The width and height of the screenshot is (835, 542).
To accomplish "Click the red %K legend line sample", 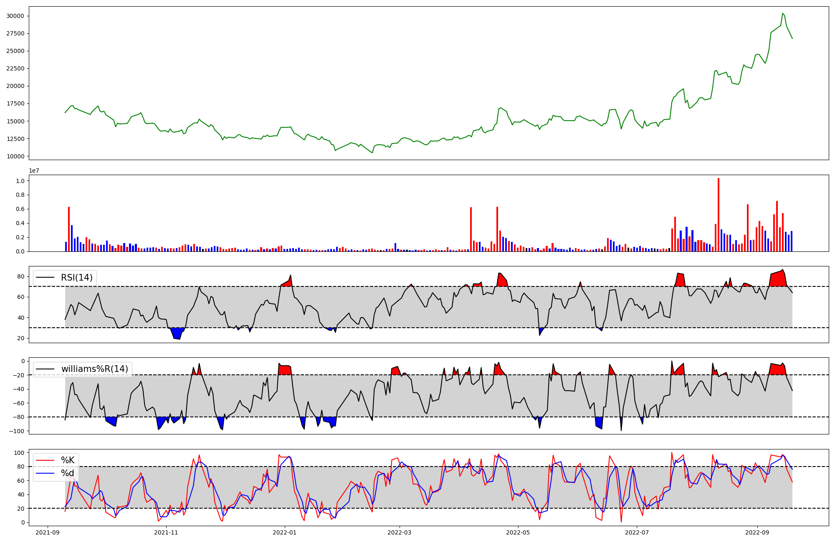I will (46, 460).
